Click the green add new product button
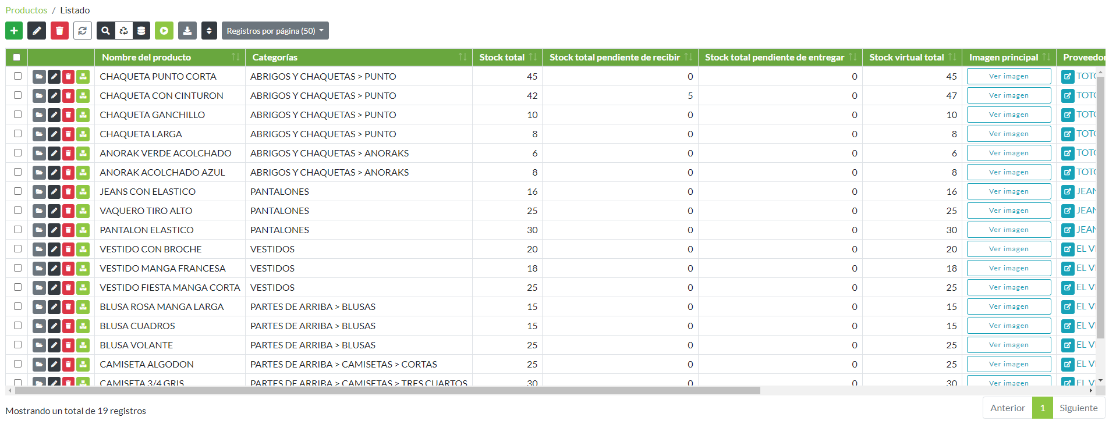 14,31
